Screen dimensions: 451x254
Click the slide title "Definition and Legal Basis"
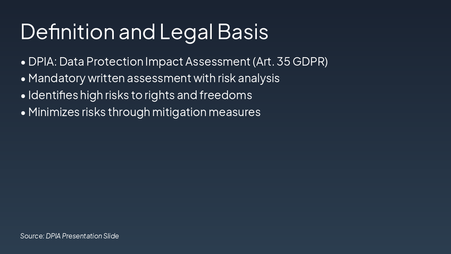144,31
